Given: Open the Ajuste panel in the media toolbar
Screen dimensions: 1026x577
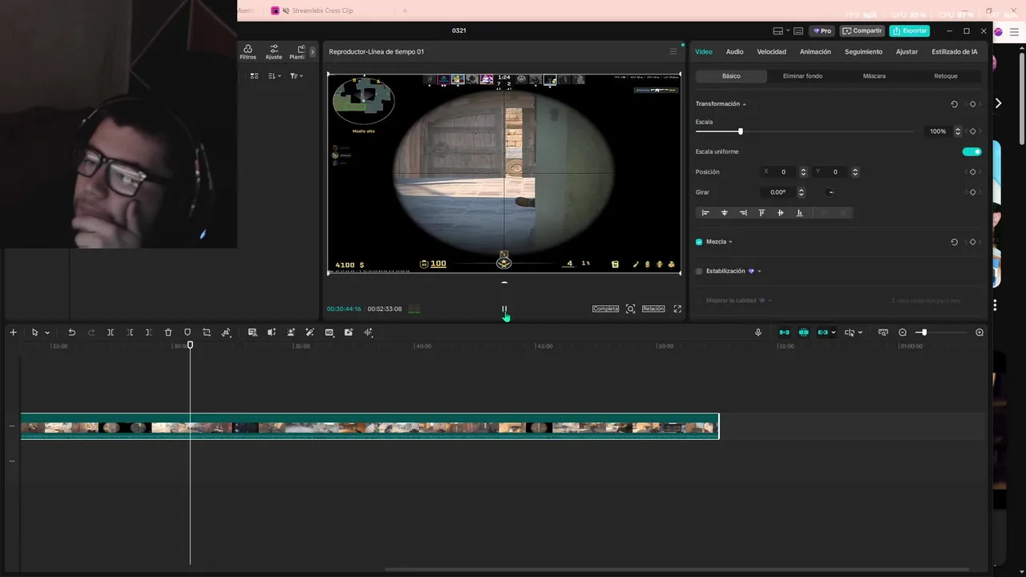Looking at the screenshot, I should (x=274, y=52).
